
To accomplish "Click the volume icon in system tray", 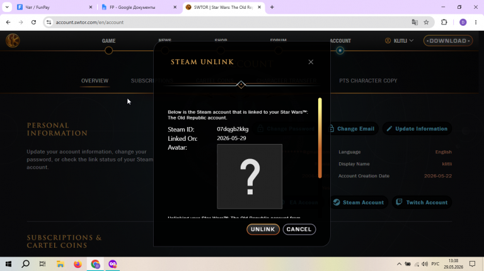I will [x=425, y=264].
